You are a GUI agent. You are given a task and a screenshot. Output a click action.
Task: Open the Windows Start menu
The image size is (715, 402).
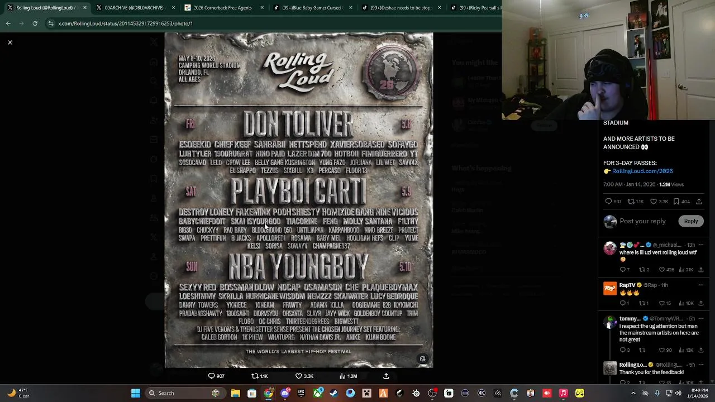(x=135, y=393)
